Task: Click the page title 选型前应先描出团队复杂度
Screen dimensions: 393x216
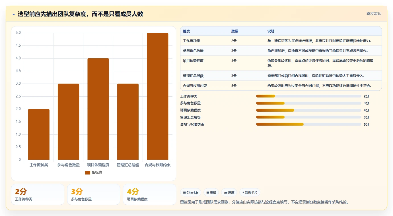Action: (x=80, y=14)
